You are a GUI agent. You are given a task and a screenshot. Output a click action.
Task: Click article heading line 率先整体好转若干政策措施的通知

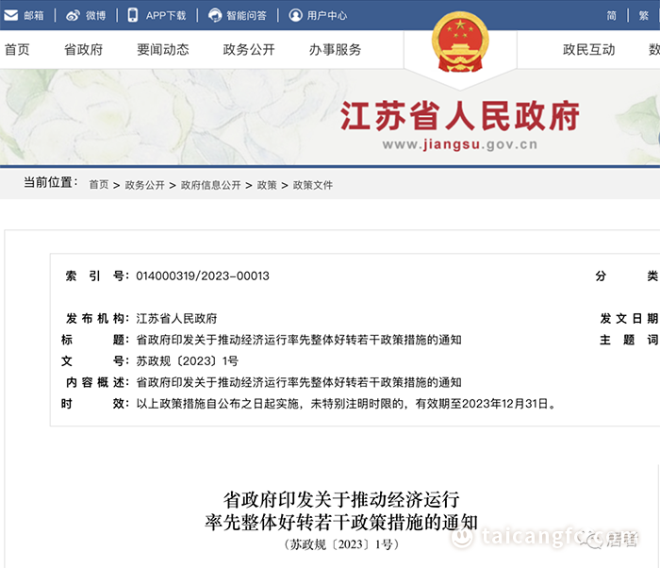tap(341, 523)
